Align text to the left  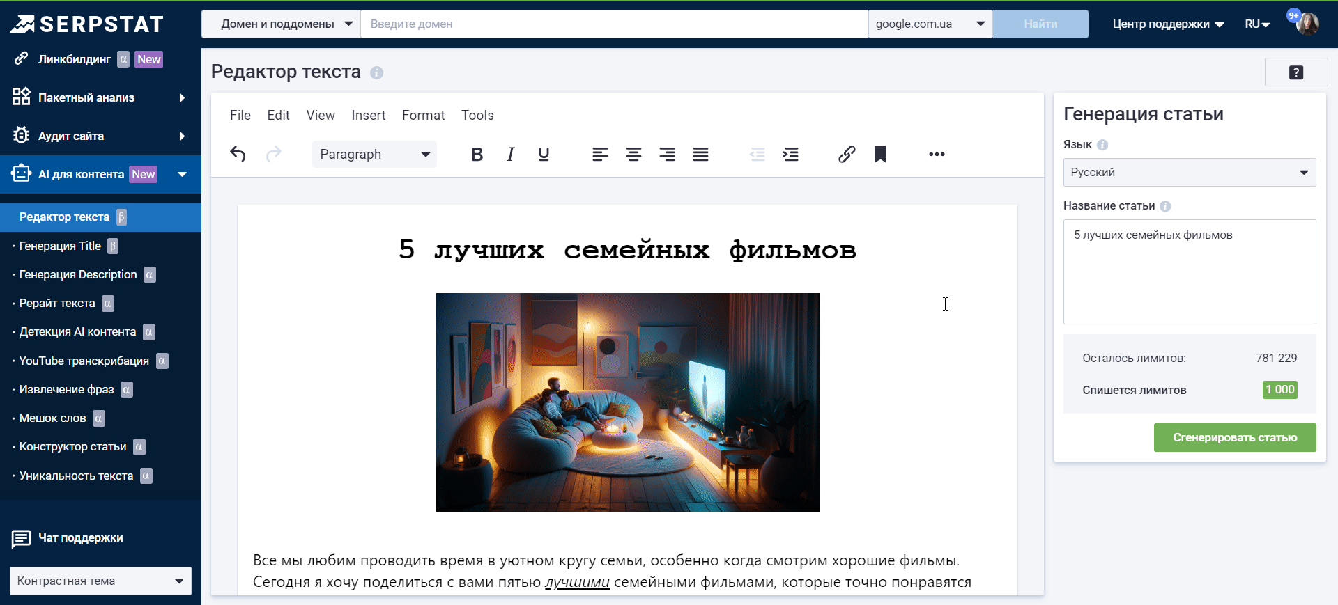[x=600, y=155]
